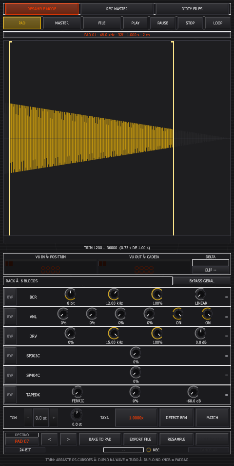Start playback with PLAY
Viewport: 234px width, 466px height.
(136, 23)
